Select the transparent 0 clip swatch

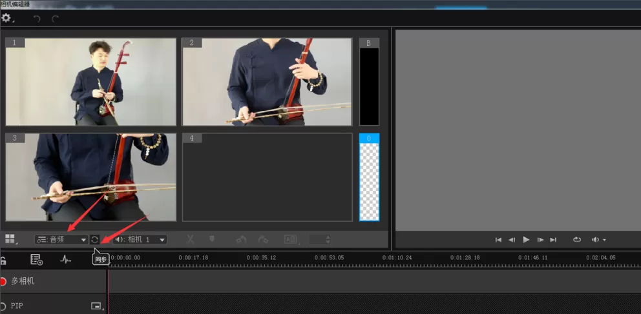coord(369,177)
